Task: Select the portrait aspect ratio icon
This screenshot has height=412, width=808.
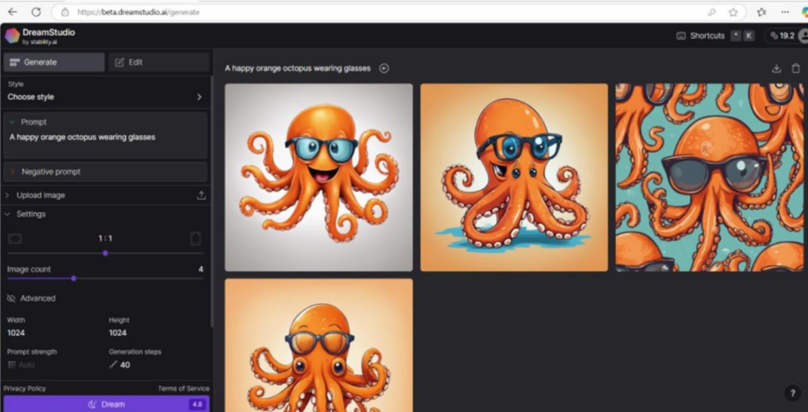Action: pyautogui.click(x=195, y=239)
